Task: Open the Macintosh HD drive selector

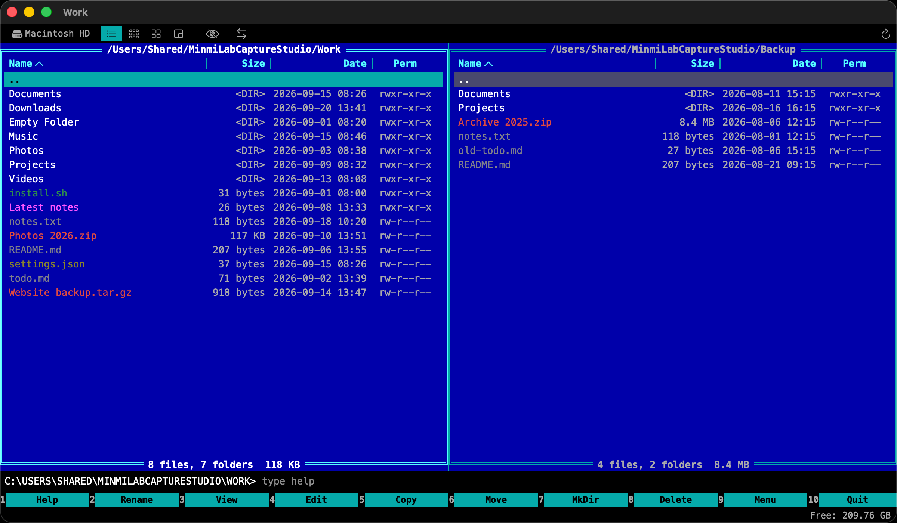Action: (51, 34)
